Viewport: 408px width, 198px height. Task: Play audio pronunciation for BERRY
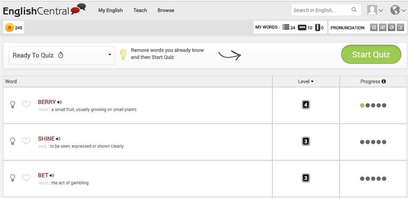click(60, 102)
